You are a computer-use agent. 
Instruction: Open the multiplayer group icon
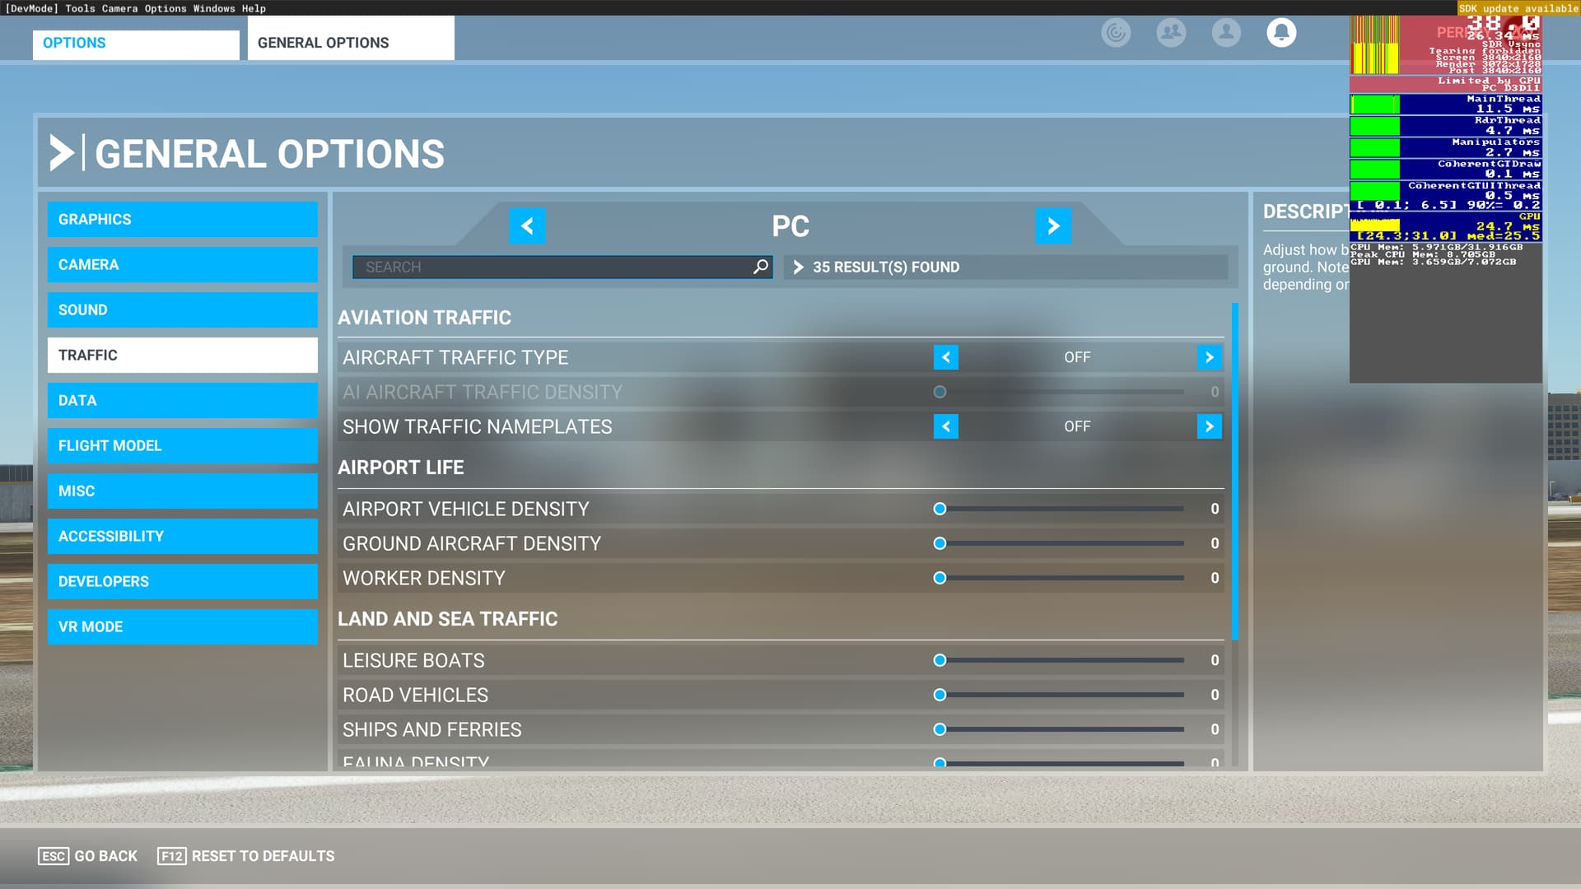click(1171, 33)
